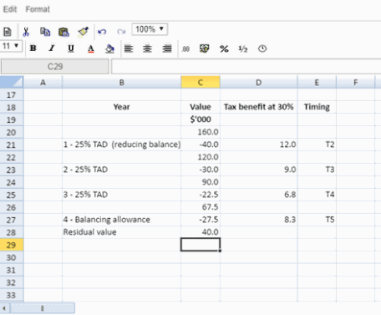
Task: Click the cell with 6.8
Action: tap(259, 195)
